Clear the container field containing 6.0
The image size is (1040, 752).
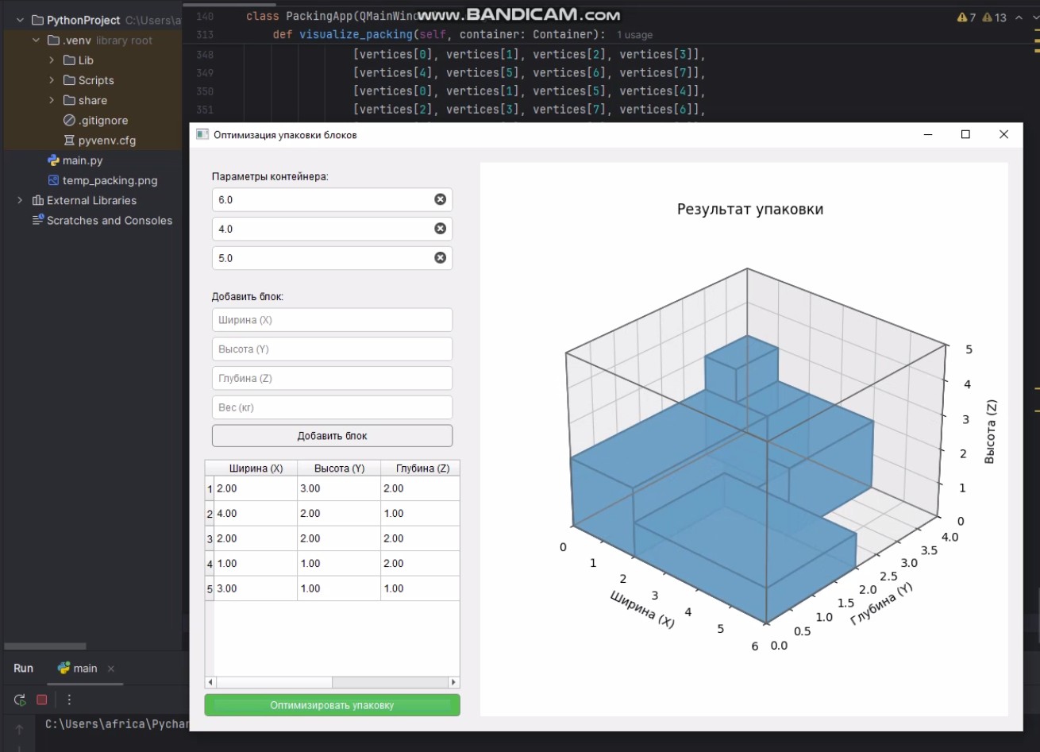pyautogui.click(x=440, y=199)
